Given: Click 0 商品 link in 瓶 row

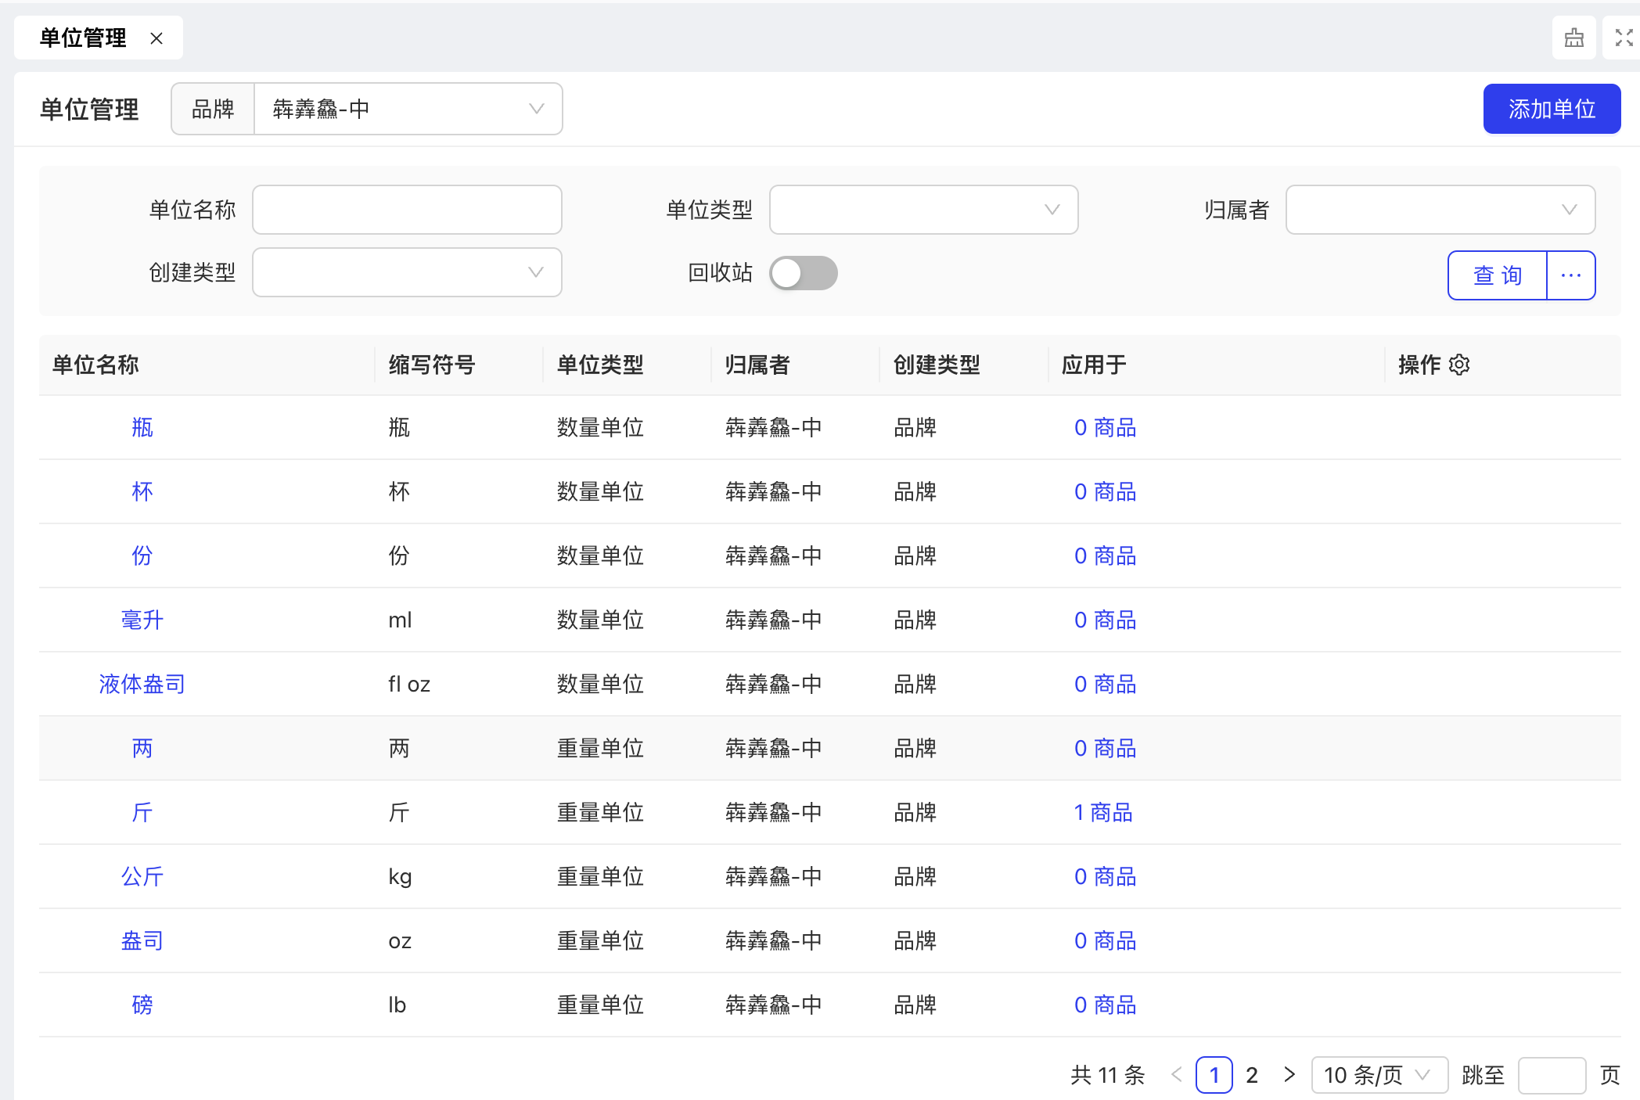Looking at the screenshot, I should coord(1105,427).
